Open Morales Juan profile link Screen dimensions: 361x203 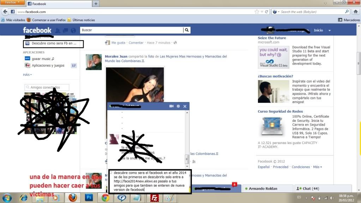pyautogui.click(x=116, y=56)
